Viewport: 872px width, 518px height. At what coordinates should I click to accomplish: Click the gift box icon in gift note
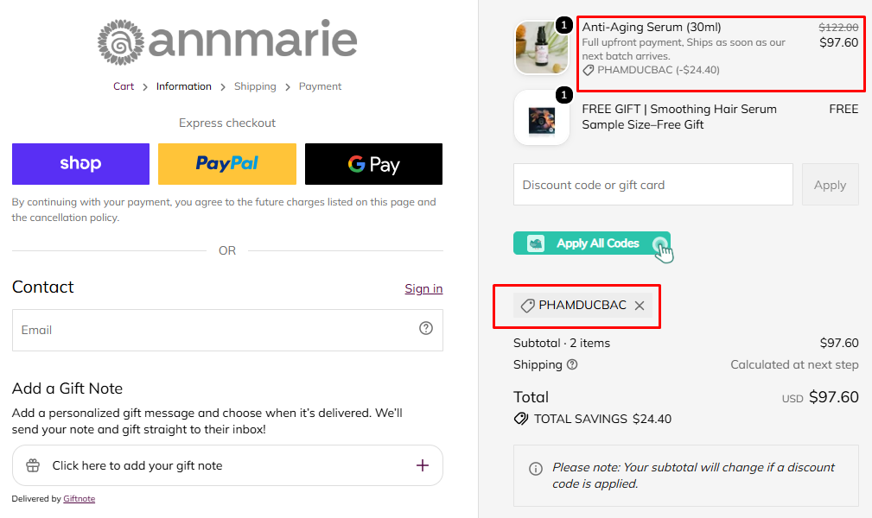(x=33, y=465)
